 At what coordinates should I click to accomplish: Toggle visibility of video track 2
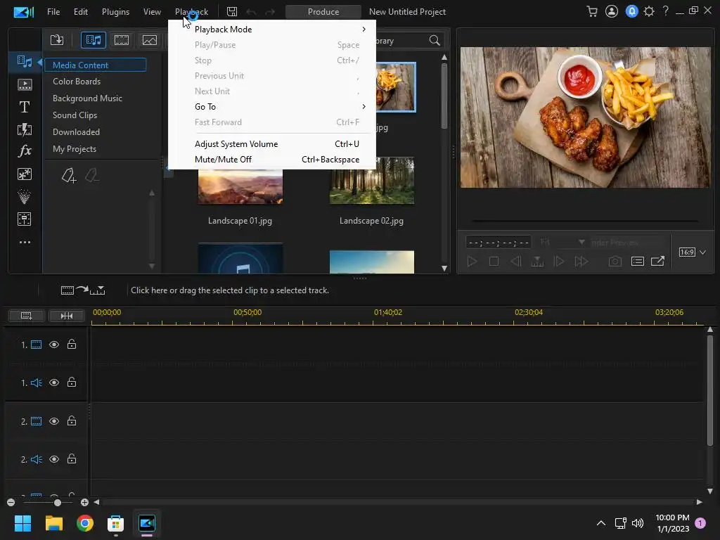(x=54, y=421)
